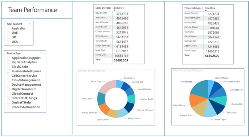Click the Sales Director column header
The height and width of the screenshot is (137, 249).
[x=103, y=8]
